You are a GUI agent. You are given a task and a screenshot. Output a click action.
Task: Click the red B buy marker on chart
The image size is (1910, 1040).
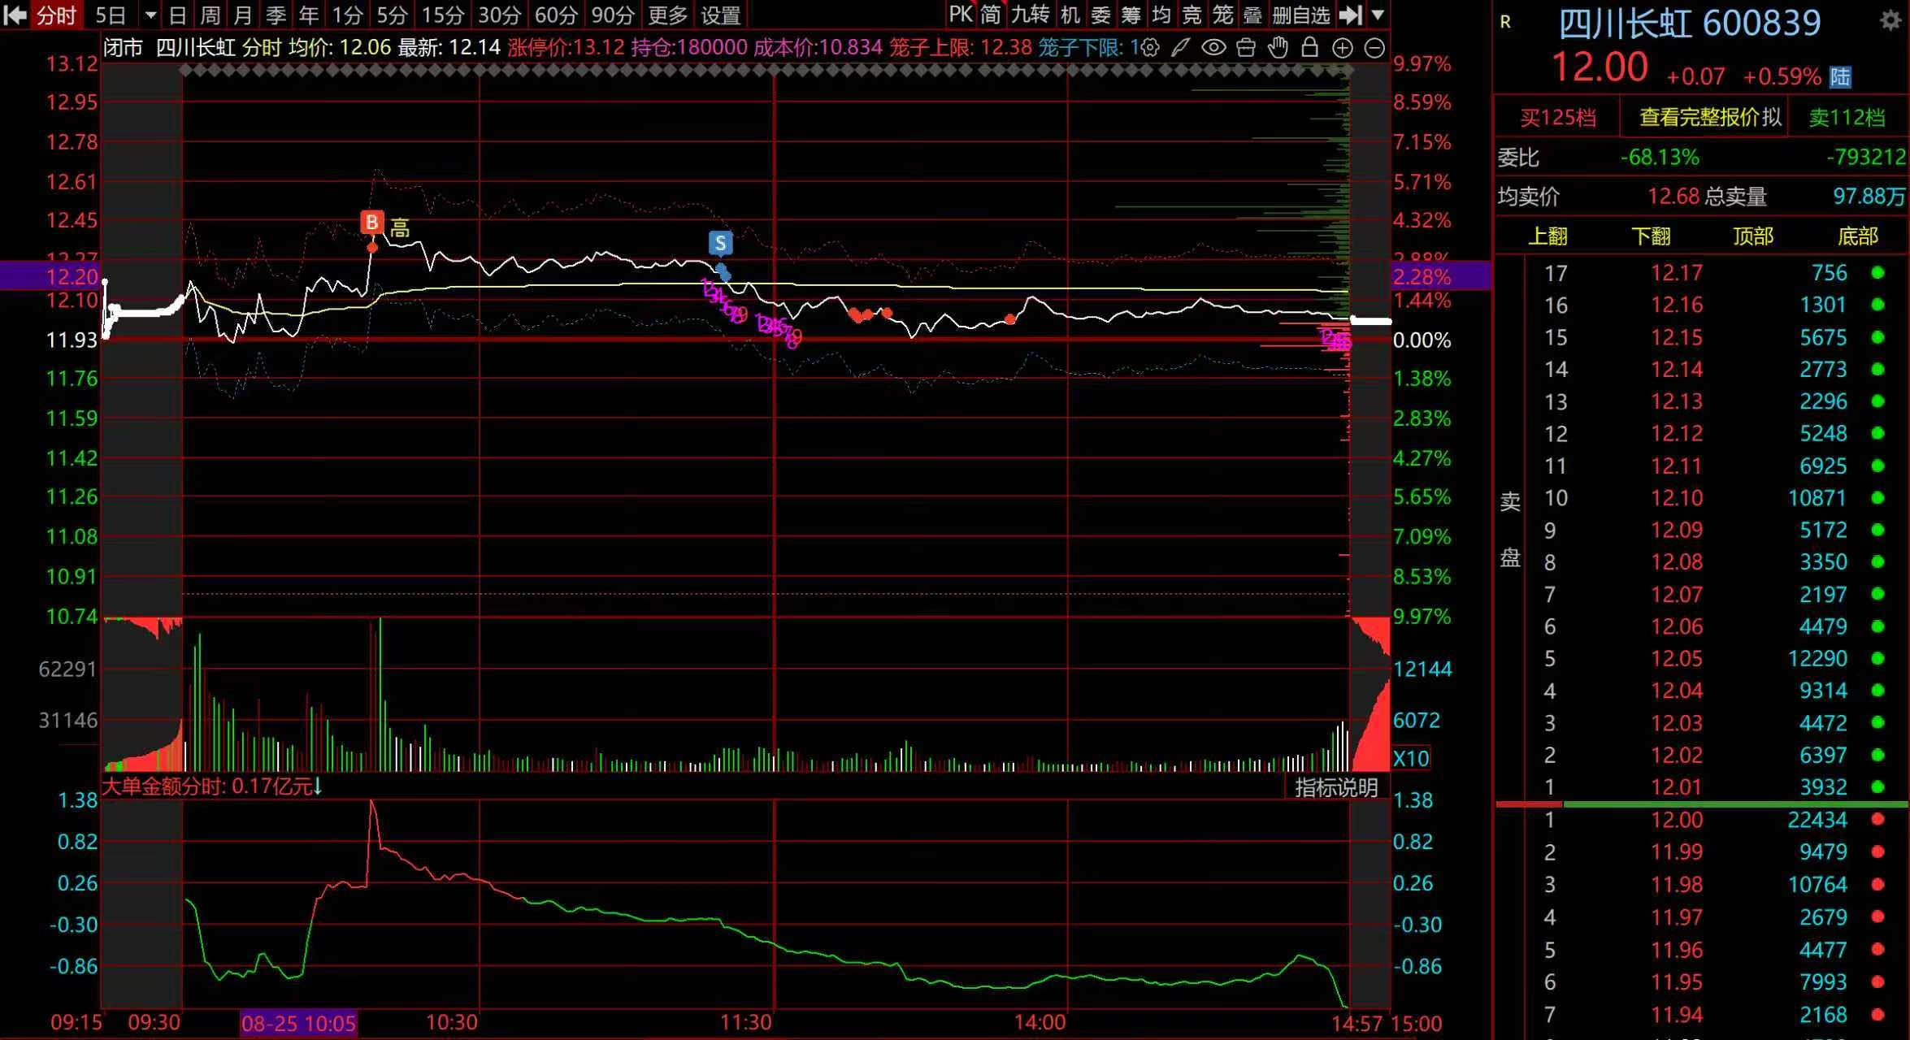[x=371, y=222]
